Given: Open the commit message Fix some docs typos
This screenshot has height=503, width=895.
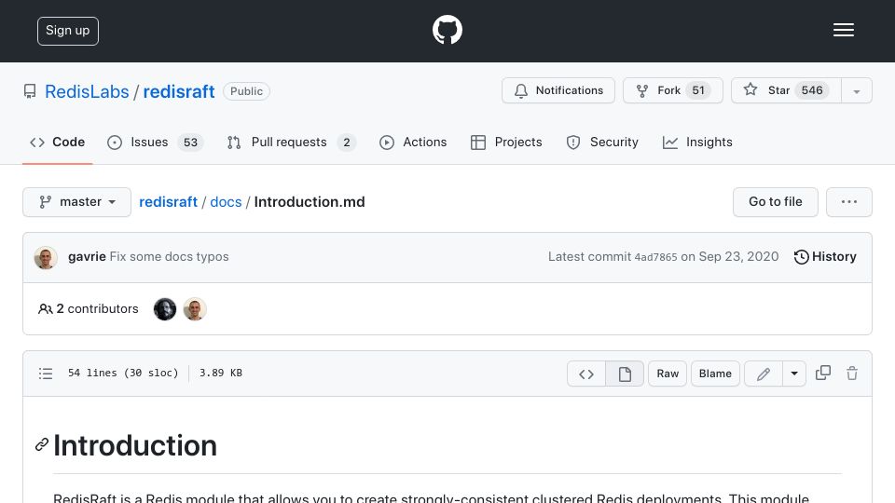Looking at the screenshot, I should [169, 257].
